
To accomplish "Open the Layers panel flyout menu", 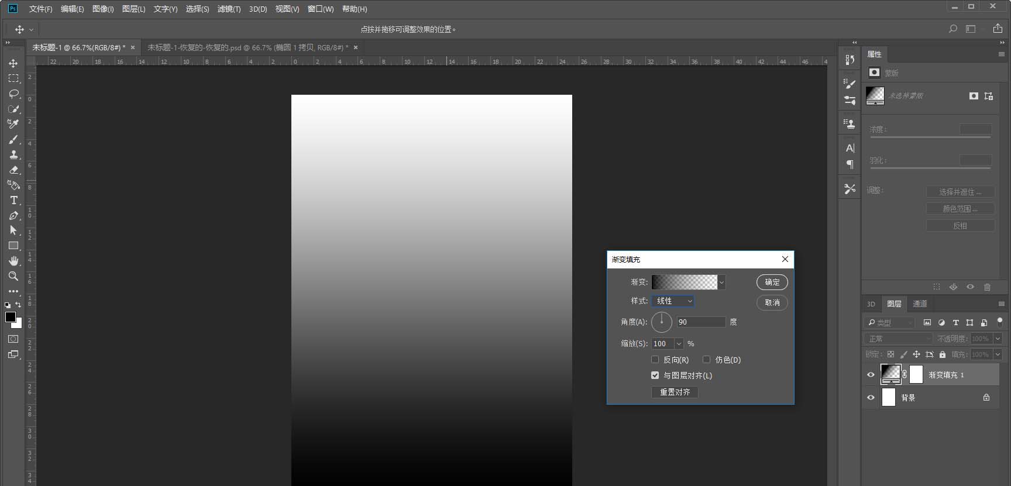I will pos(1001,304).
